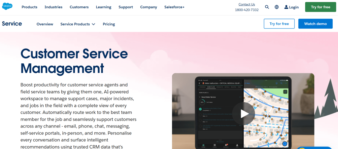338x149 pixels.
Task: Click the outlined Try for free button
Action: [279, 24]
